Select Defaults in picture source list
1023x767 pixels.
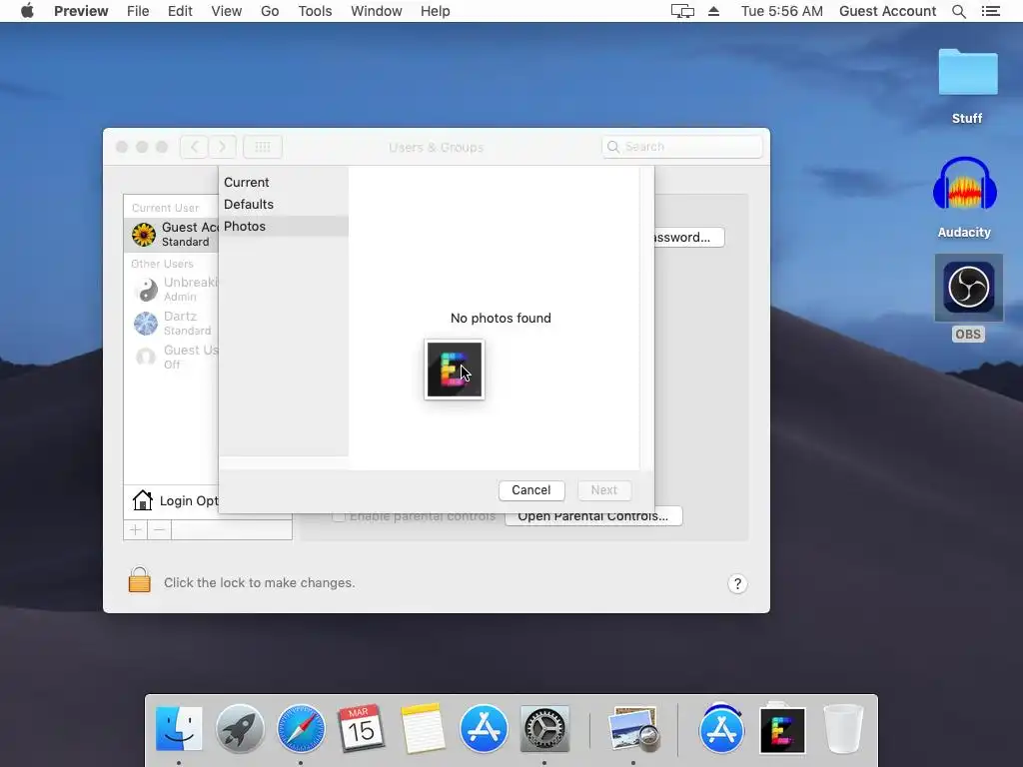[x=283, y=204]
